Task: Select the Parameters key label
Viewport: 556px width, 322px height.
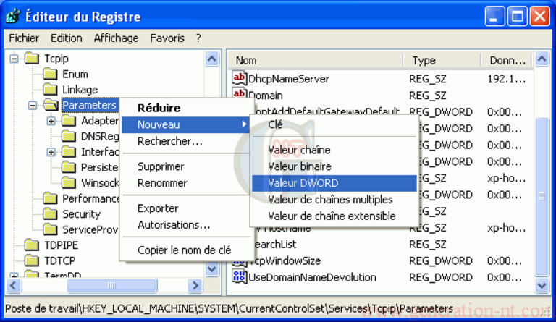Action: click(89, 105)
